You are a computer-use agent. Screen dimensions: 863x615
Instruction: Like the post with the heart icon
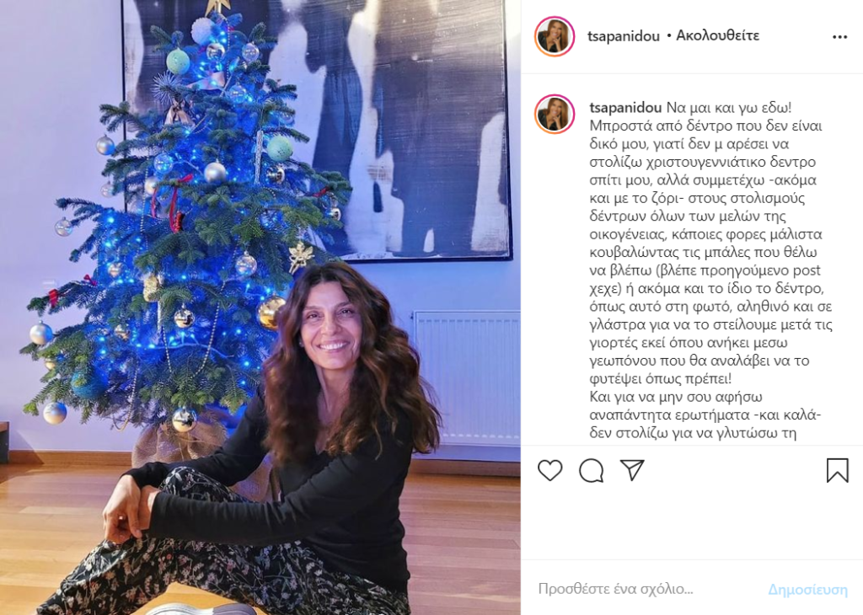coord(549,470)
